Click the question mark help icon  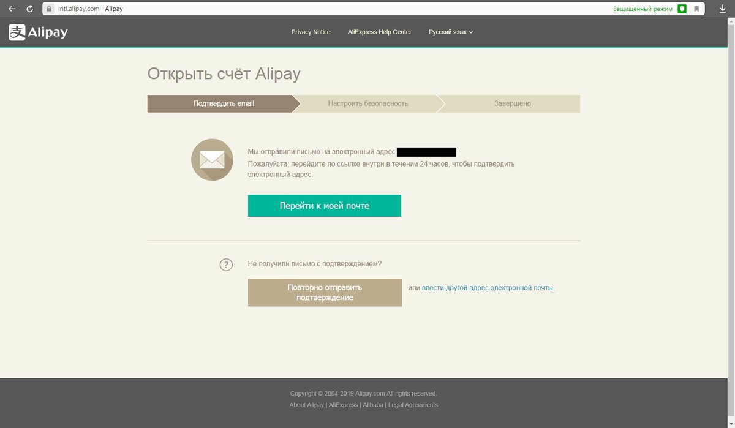[226, 265]
